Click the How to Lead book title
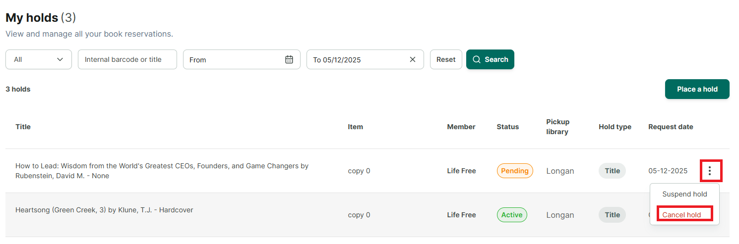Viewport: 739px width, 244px height. 162,171
